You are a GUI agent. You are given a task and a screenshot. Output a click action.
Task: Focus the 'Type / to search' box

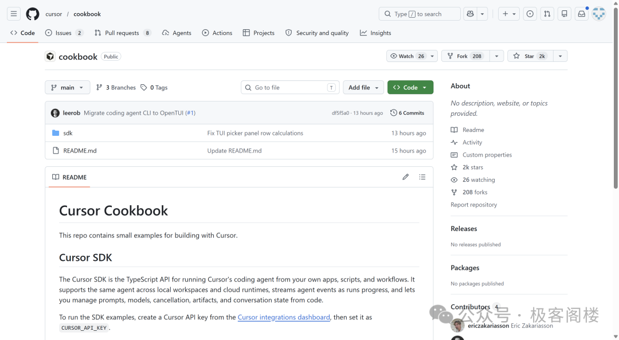420,14
